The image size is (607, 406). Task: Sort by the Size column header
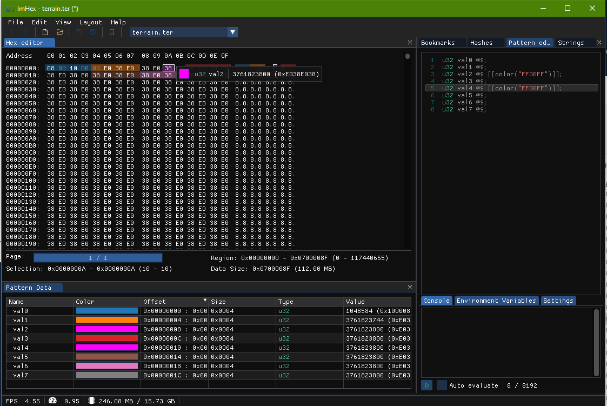click(242, 302)
